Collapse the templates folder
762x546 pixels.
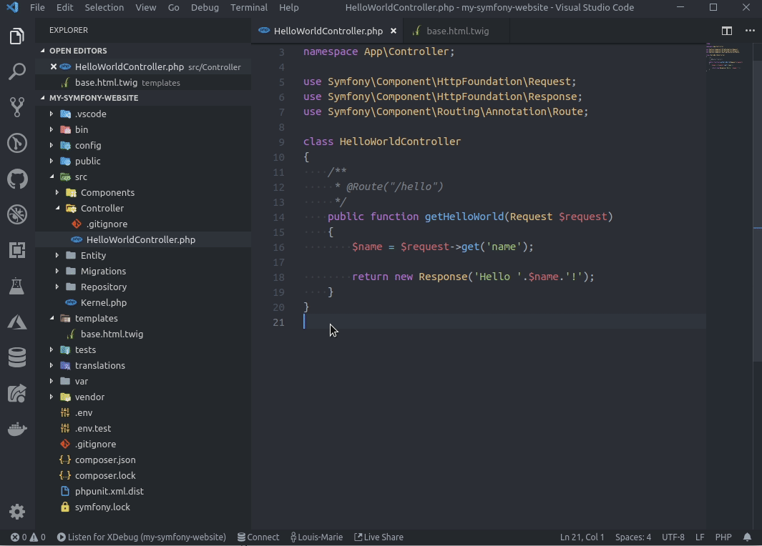52,318
